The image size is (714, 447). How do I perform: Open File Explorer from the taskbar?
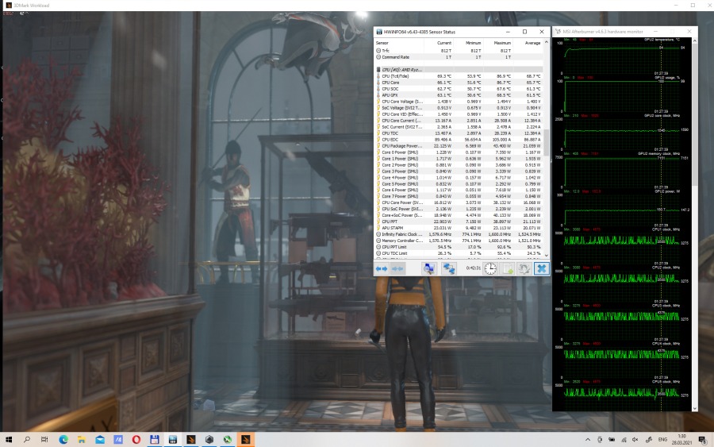tap(82, 440)
